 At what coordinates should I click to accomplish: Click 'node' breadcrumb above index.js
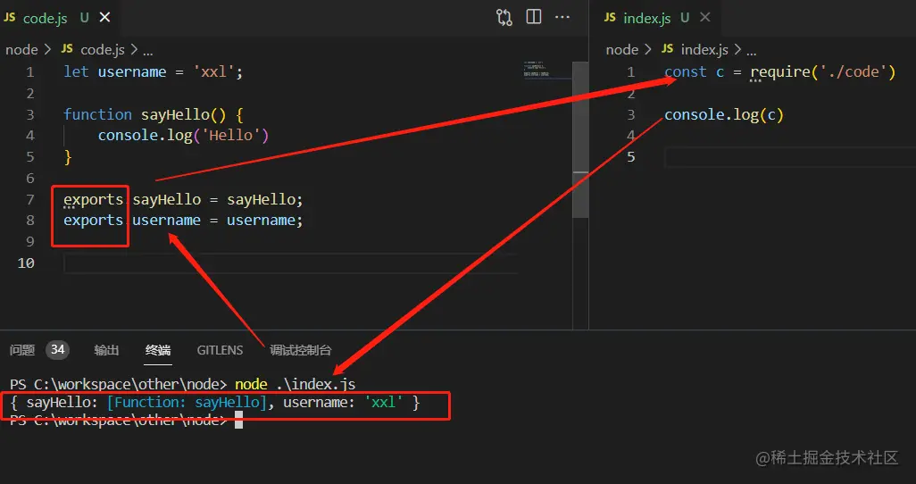(x=621, y=50)
